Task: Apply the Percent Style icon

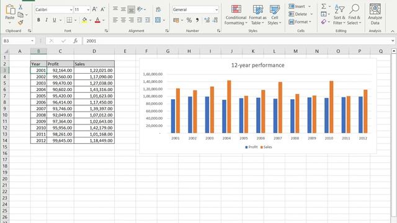Action: (x=189, y=20)
